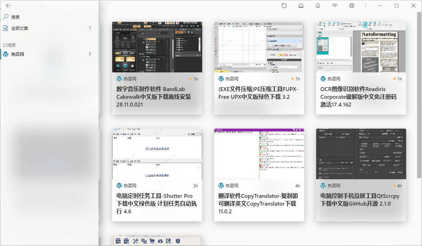
Task: Open the BandLab Cakewalk article thumbnail
Action: pos(157,47)
